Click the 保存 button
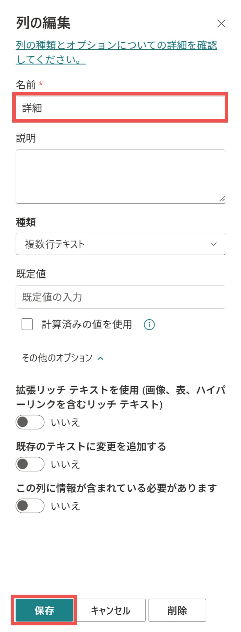This screenshot has width=241, height=632. pos(44,610)
